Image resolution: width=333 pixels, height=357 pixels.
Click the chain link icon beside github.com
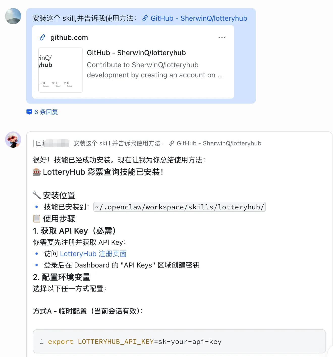[x=42, y=37]
